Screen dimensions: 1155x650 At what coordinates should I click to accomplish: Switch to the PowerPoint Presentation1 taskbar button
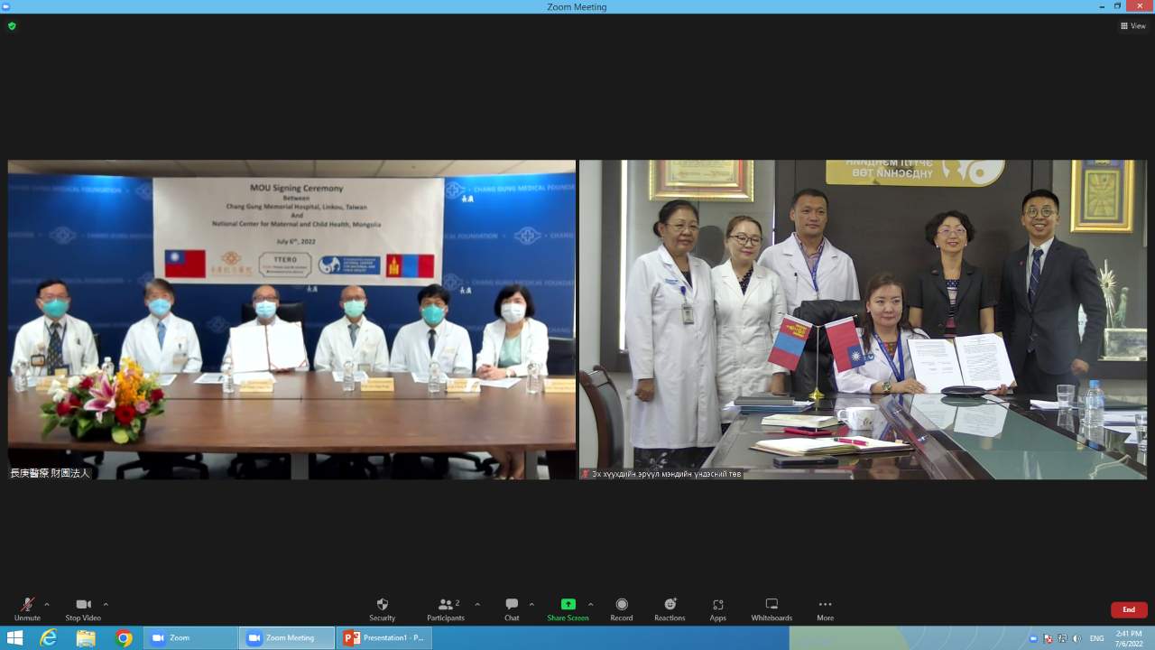pyautogui.click(x=383, y=638)
